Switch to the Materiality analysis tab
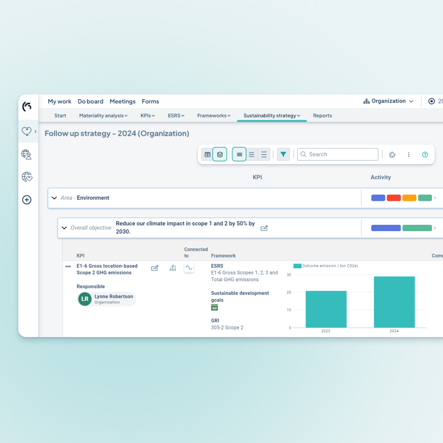The height and width of the screenshot is (443, 443). coord(103,116)
